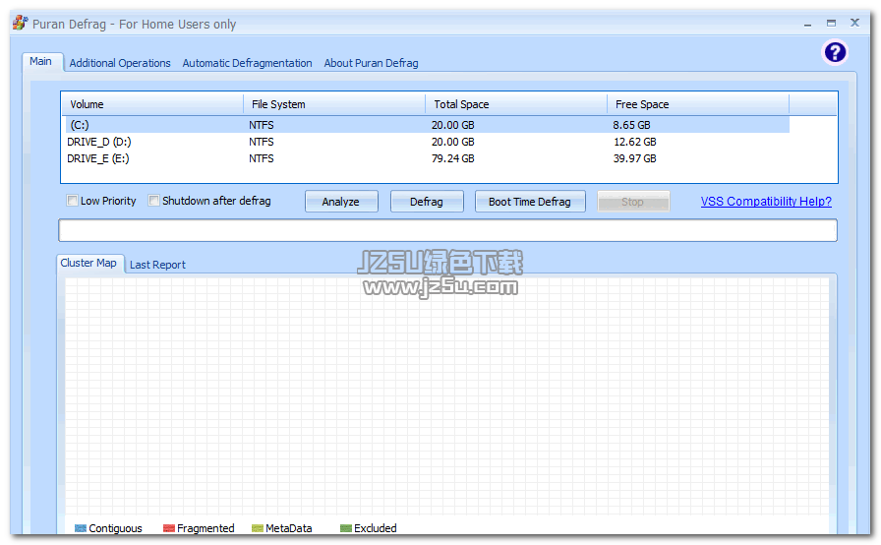Click the 8.65 GB free space value

coord(631,125)
